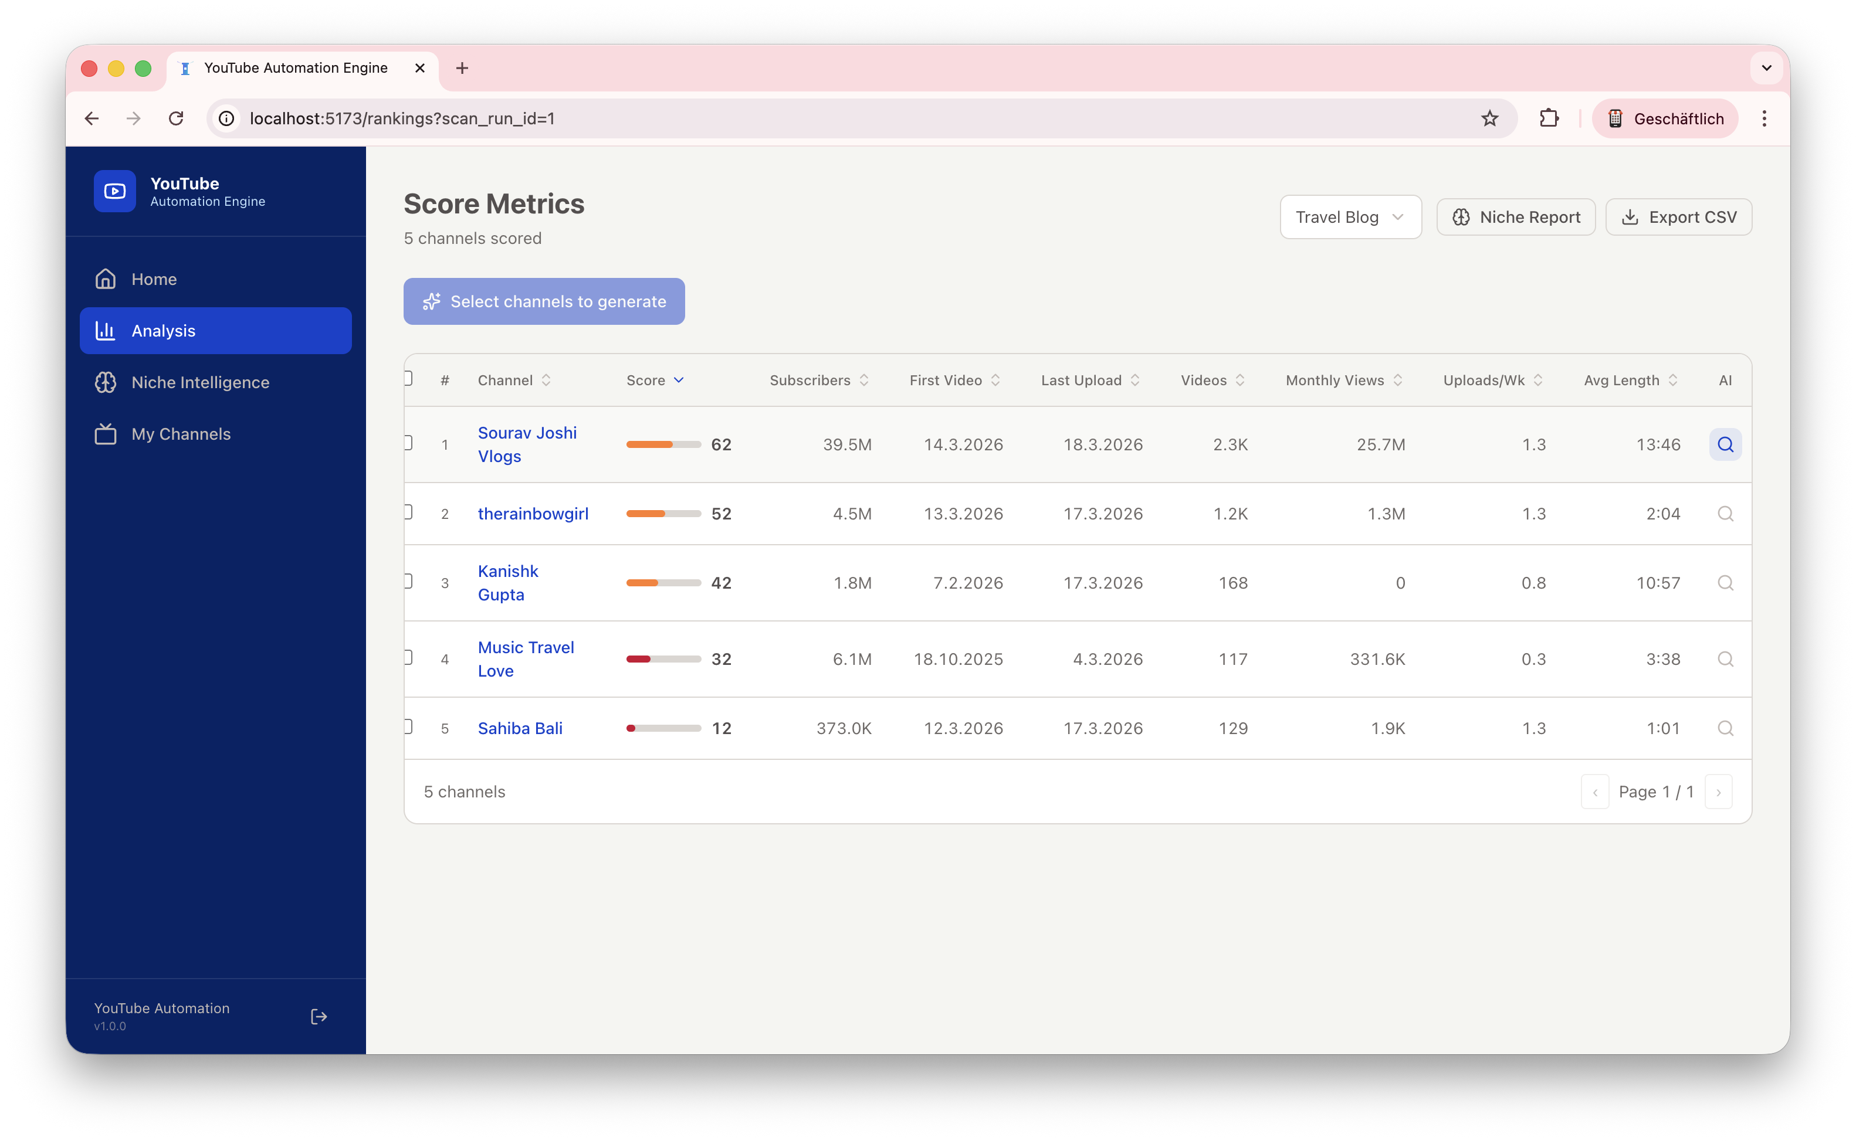Viewport: 1856px width, 1141px height.
Task: Bookmark this page with the star icon
Action: 1489,118
